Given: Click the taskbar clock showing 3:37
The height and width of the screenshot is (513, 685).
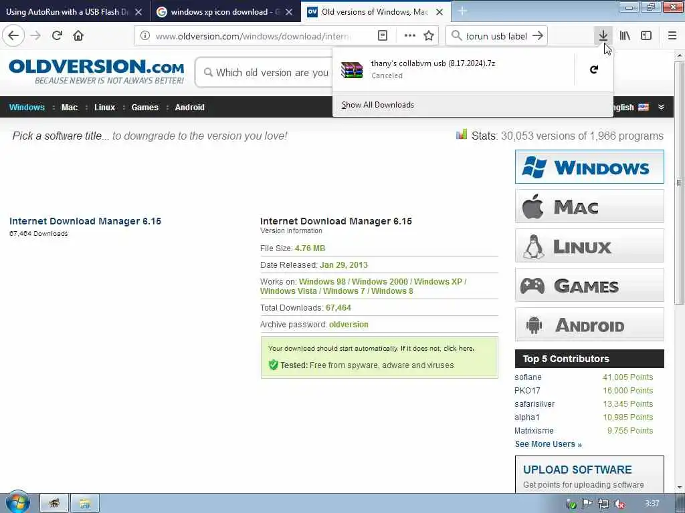Looking at the screenshot, I should [x=652, y=504].
